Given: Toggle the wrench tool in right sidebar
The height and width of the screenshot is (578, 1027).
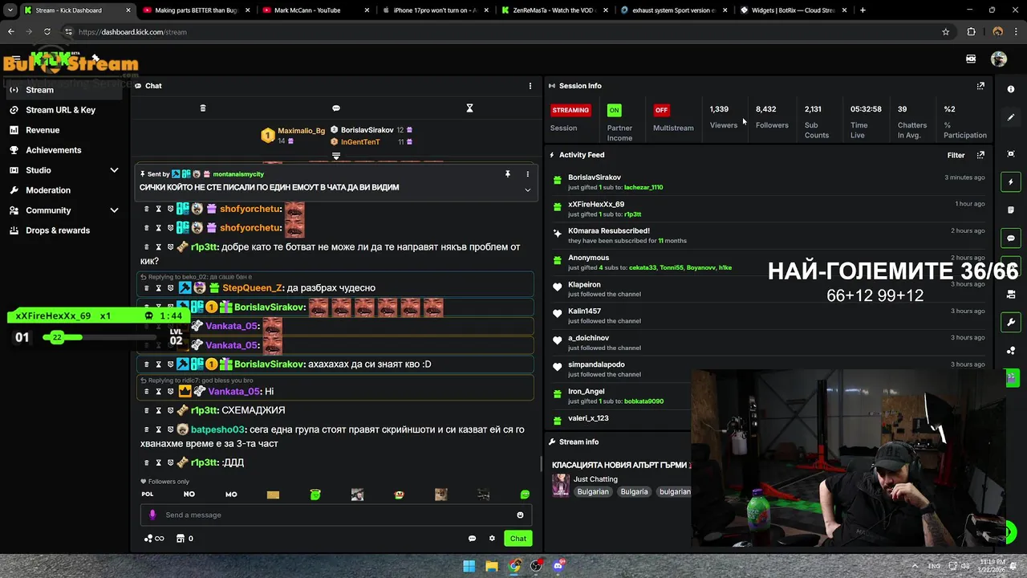Looking at the screenshot, I should [x=1011, y=322].
